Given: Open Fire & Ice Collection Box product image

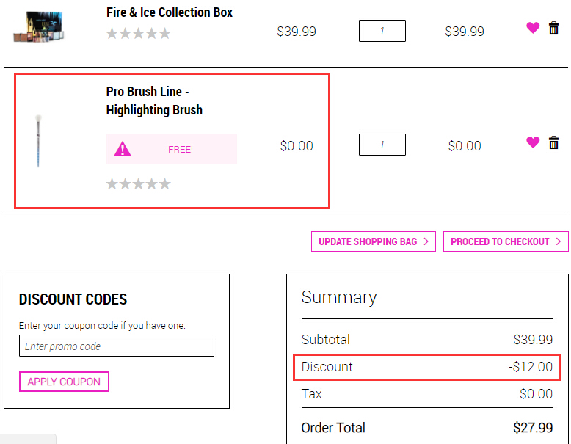Looking at the screenshot, I should tap(39, 27).
